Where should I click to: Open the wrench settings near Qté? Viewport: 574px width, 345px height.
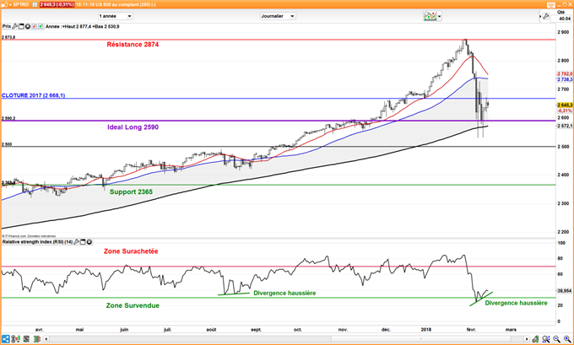coord(546,16)
